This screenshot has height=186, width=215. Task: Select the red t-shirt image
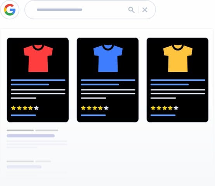(38, 58)
